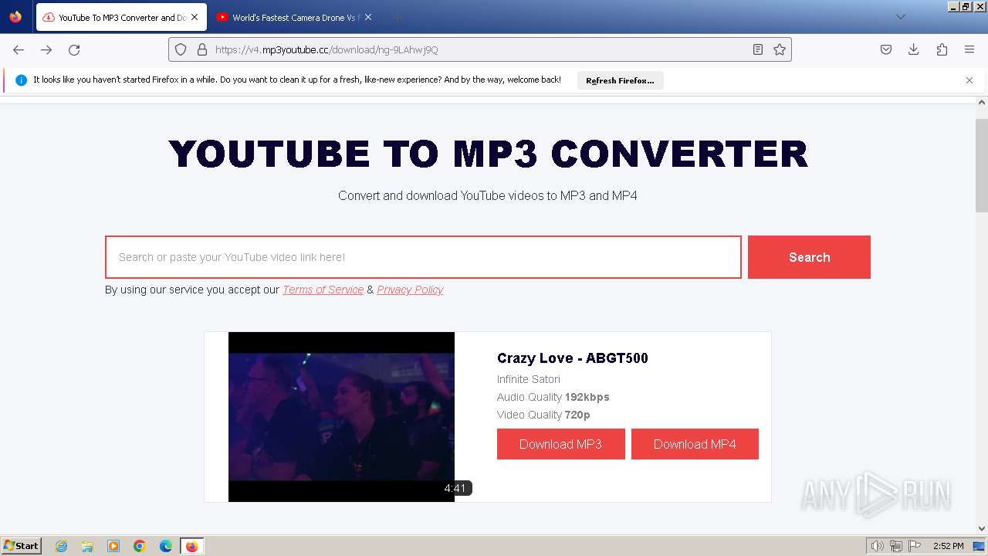This screenshot has height=556, width=988.
Task: Click Firefox logo in title bar
Action: [15, 17]
